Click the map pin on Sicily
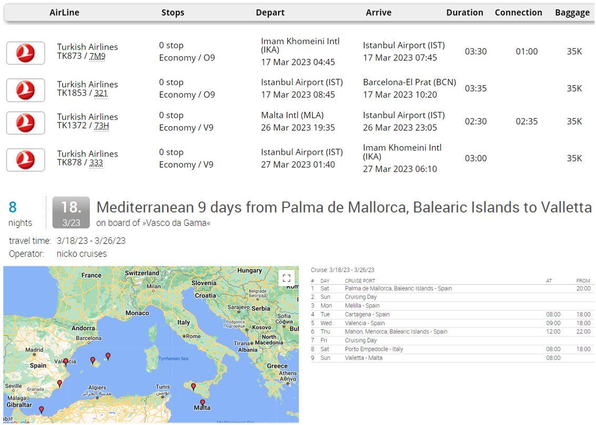The width and height of the screenshot is (596, 425). tap(193, 387)
